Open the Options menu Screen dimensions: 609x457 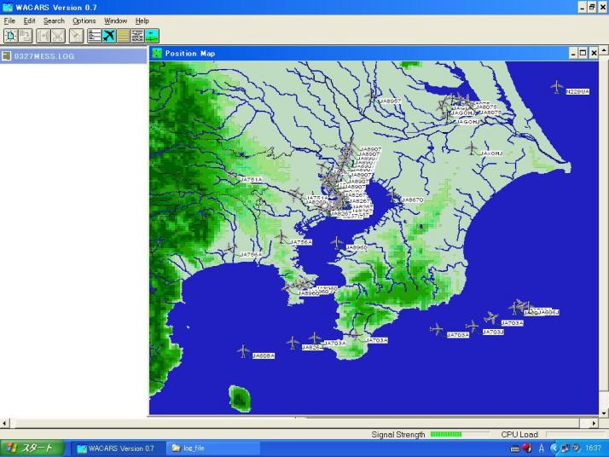point(84,20)
